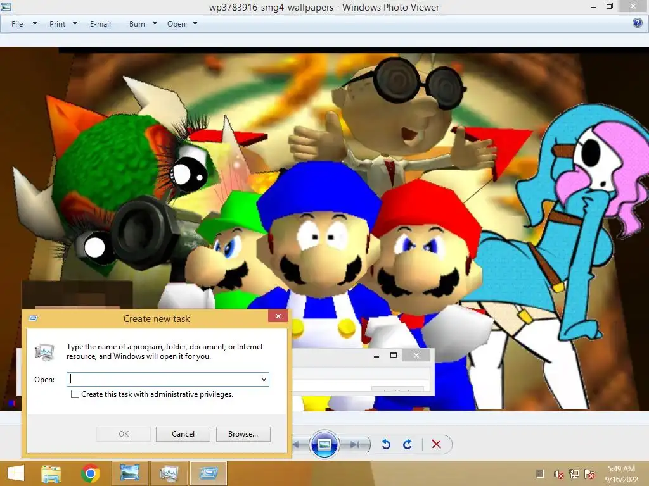649x486 pixels.
Task: Close the small background window
Action: pyautogui.click(x=416, y=356)
